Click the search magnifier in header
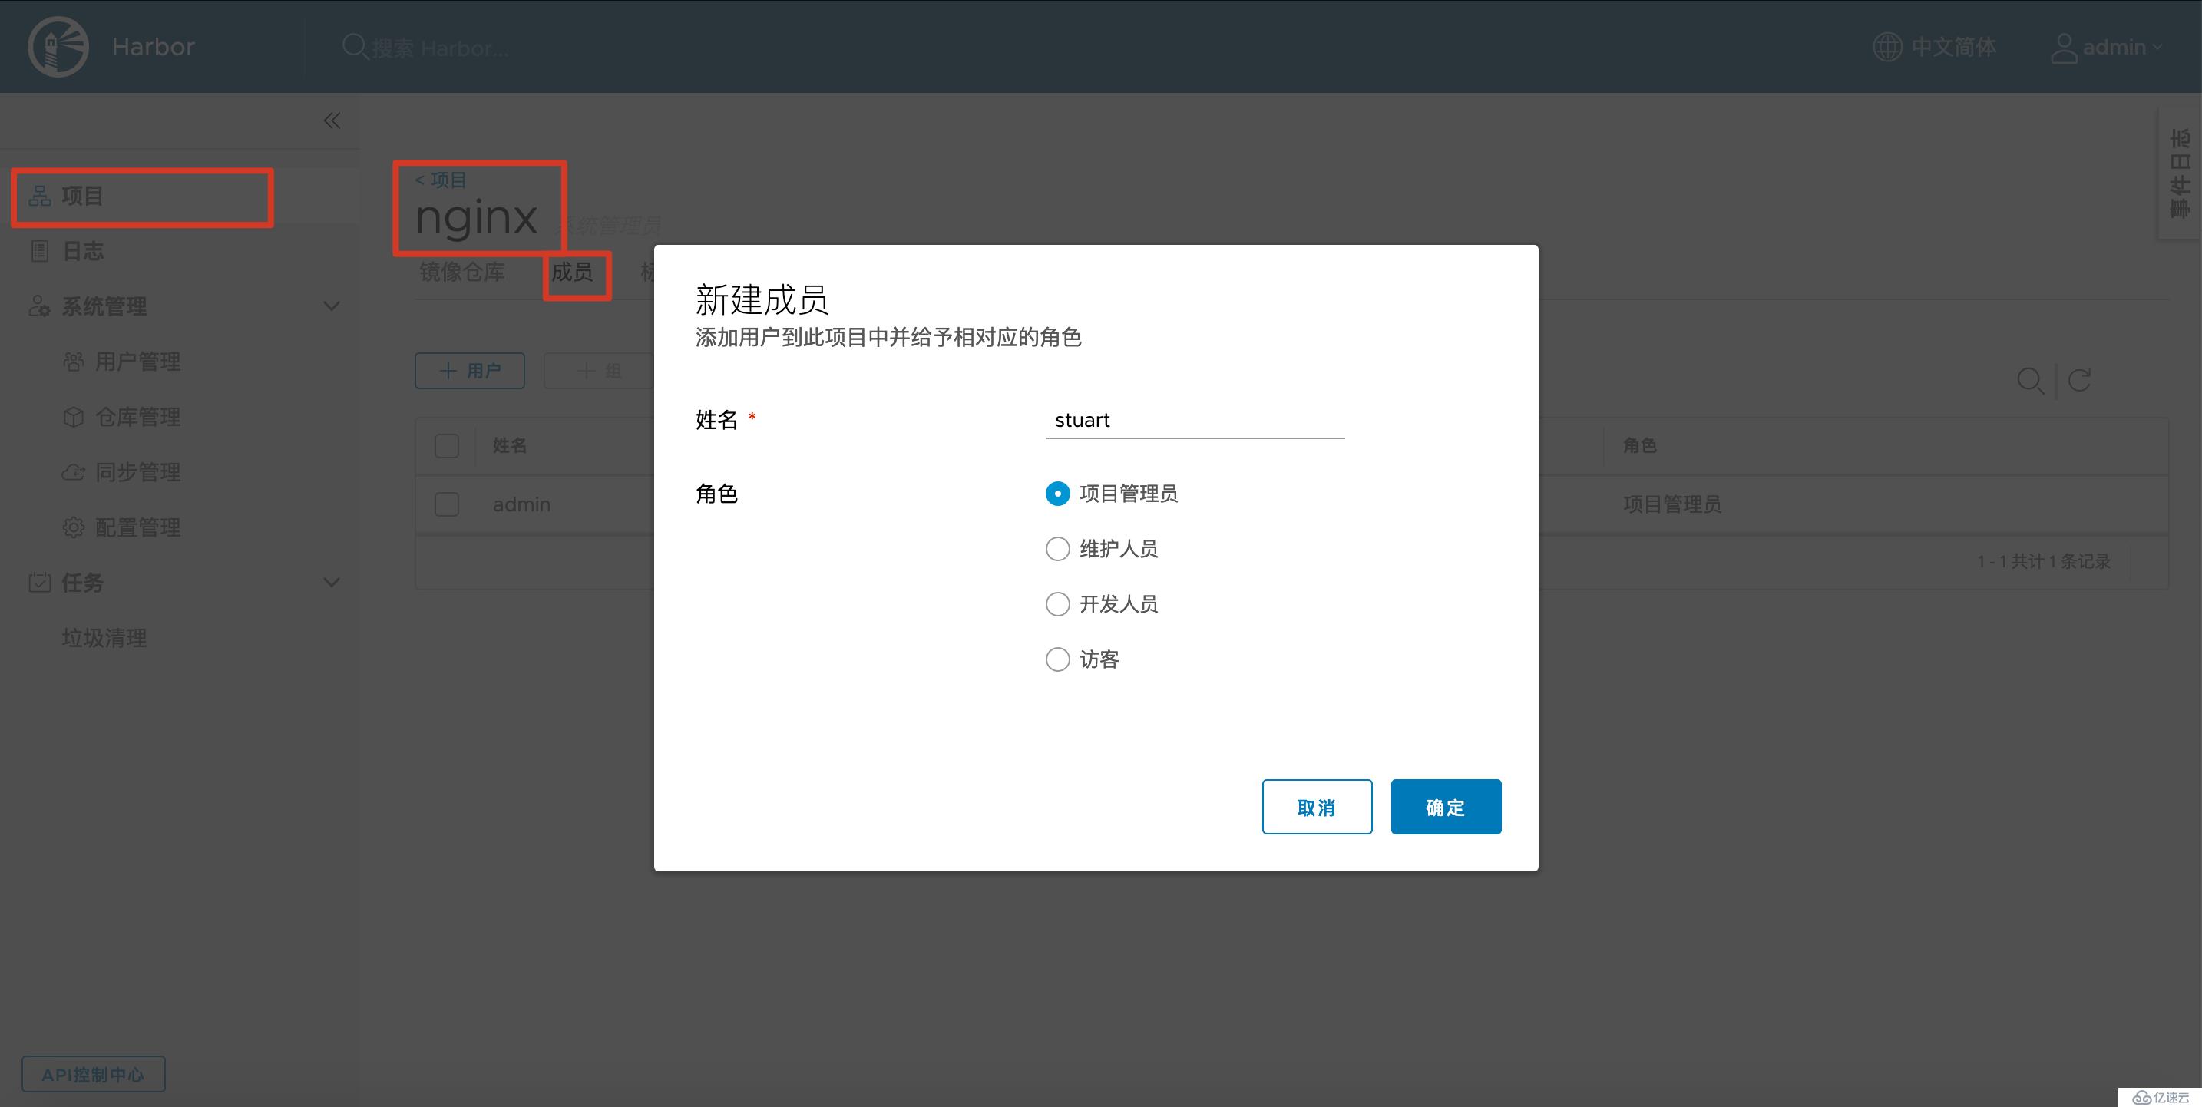This screenshot has height=1107, width=2202. click(354, 46)
